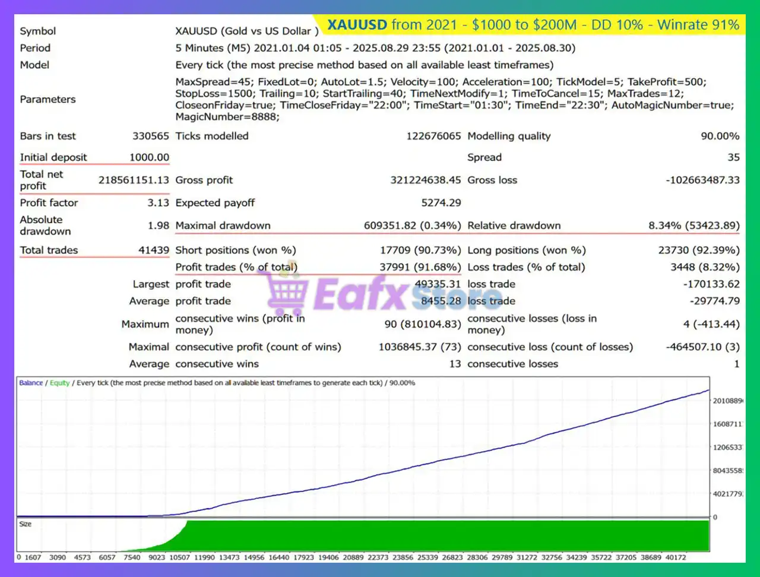760x577 pixels.
Task: Expand the Size panel label
Action: 25,524
